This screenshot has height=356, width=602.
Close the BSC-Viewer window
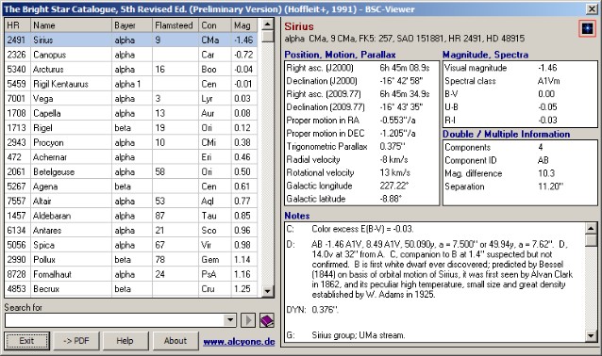point(592,8)
